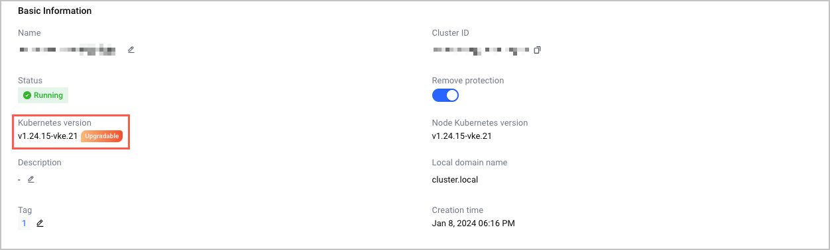Click the edit pencil next to cluster Name
The height and width of the screenshot is (250, 830).
coord(131,50)
